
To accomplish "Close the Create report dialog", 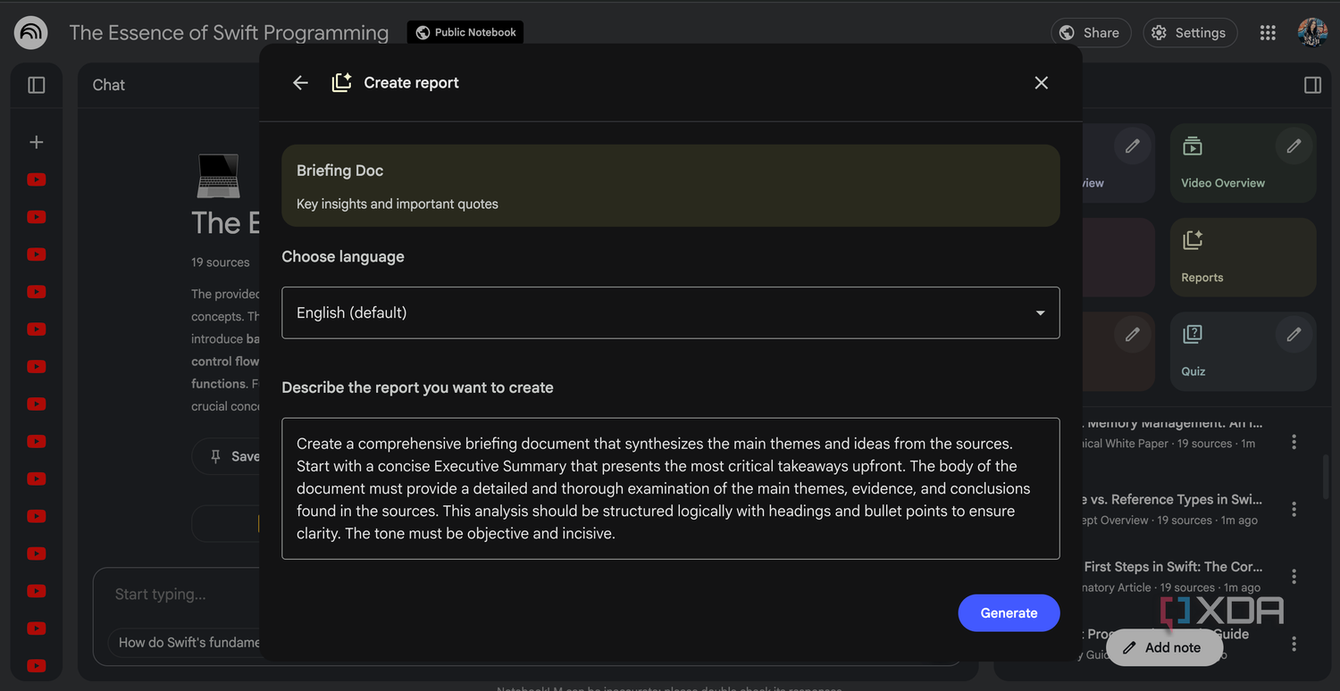I will pos(1041,83).
